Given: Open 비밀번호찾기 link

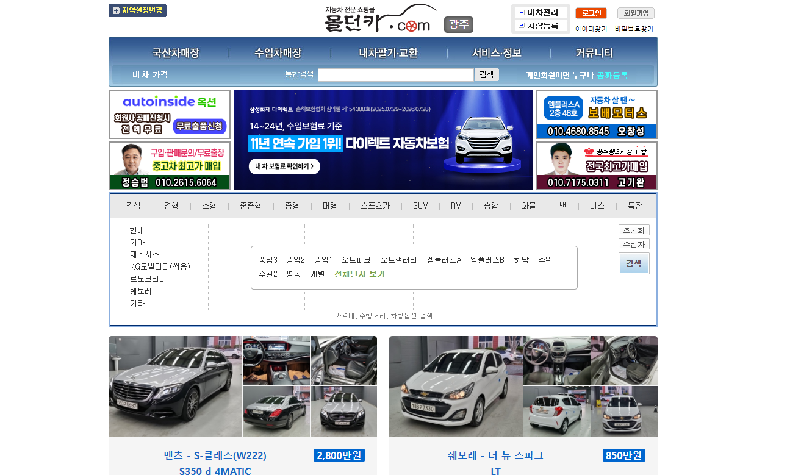Looking at the screenshot, I should pyautogui.click(x=634, y=29).
